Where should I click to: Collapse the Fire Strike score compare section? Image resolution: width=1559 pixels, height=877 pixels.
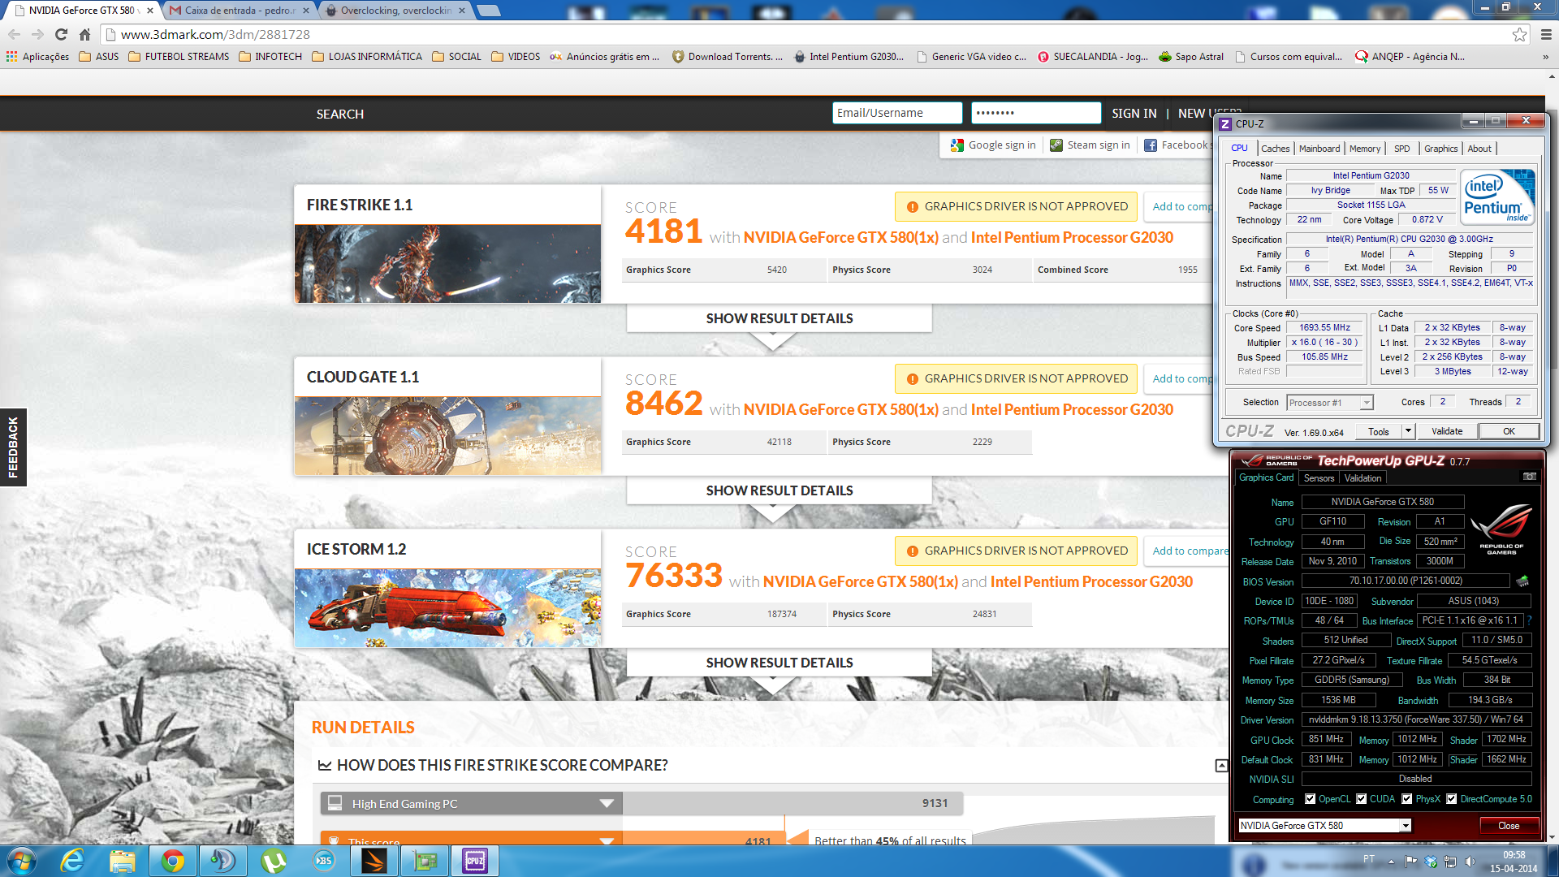pos(1221,766)
